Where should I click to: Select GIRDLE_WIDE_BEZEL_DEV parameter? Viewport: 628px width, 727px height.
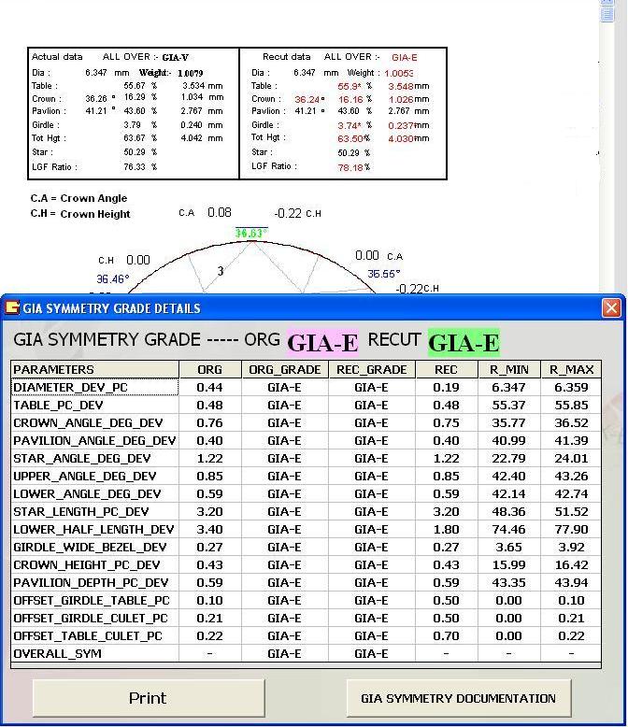pos(94,547)
